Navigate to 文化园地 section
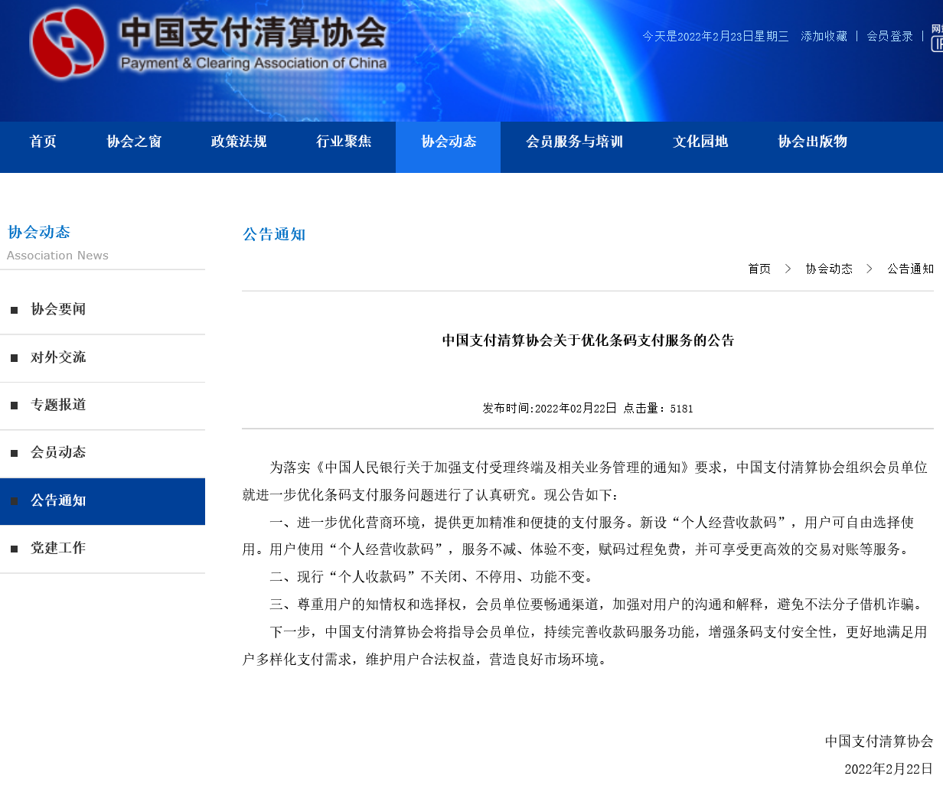943x792 pixels. (x=700, y=142)
